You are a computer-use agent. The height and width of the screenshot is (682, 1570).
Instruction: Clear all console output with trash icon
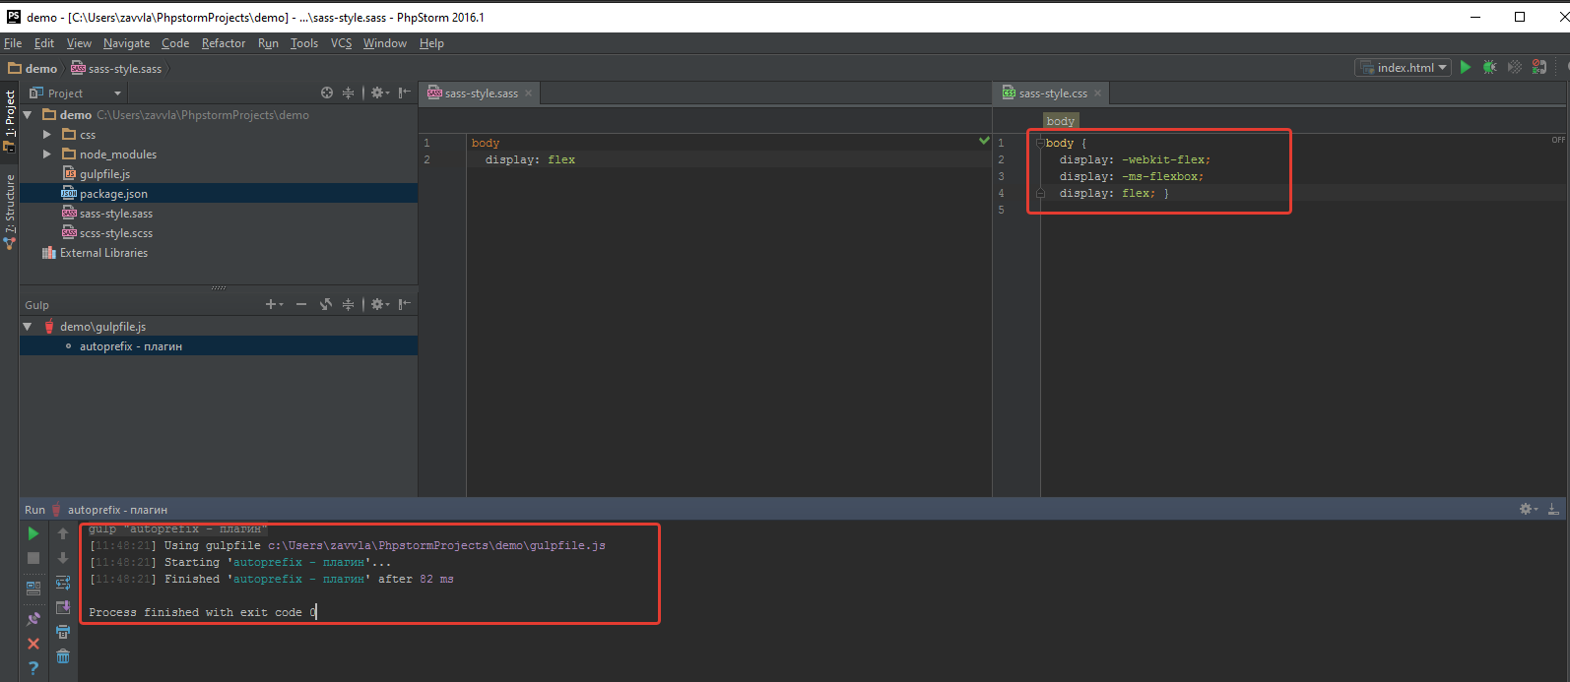[x=63, y=656]
